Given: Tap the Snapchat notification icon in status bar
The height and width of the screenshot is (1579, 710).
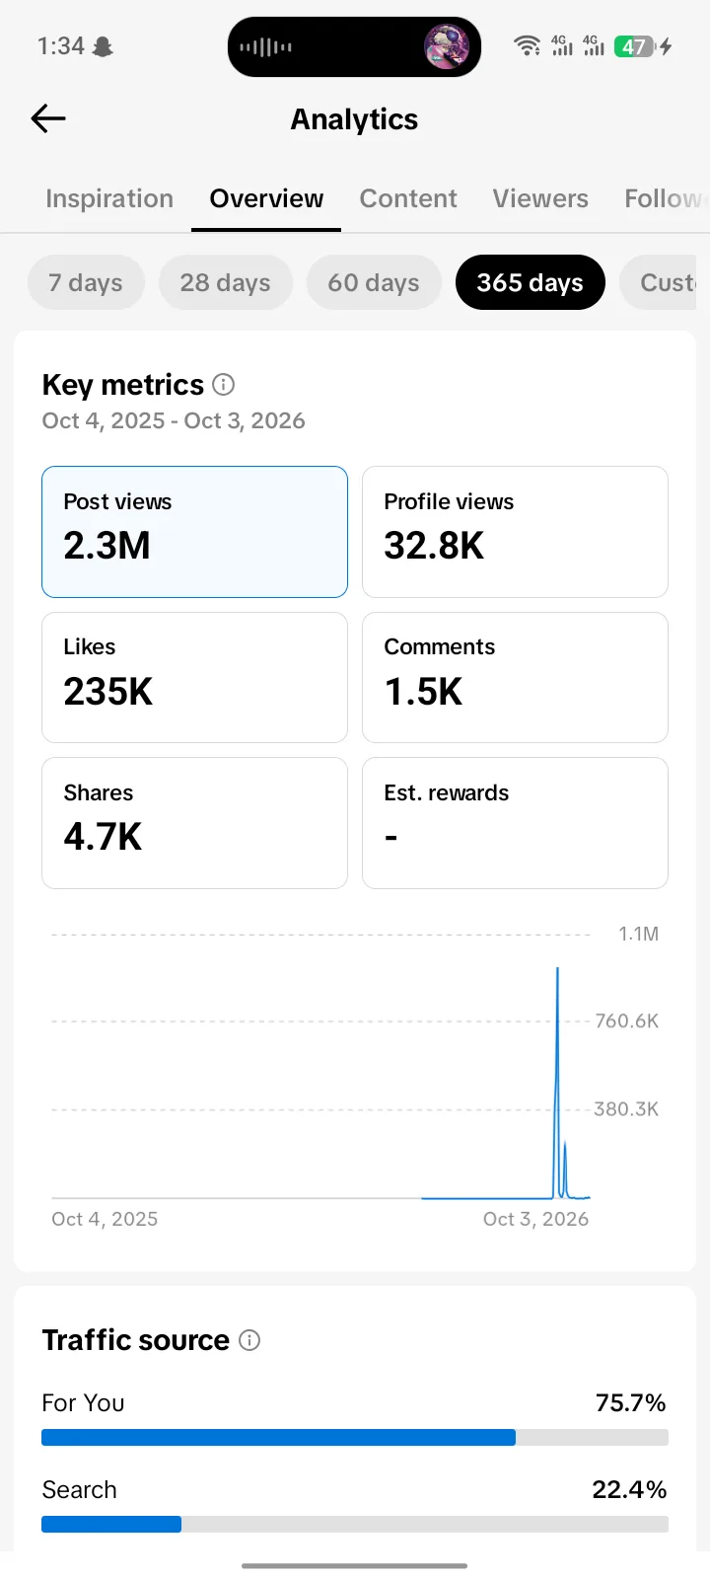Looking at the screenshot, I should [103, 46].
